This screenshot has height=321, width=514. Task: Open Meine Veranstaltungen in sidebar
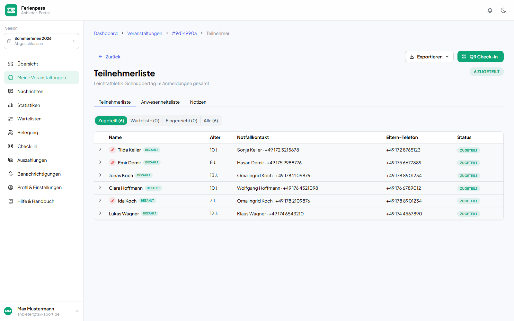click(41, 78)
